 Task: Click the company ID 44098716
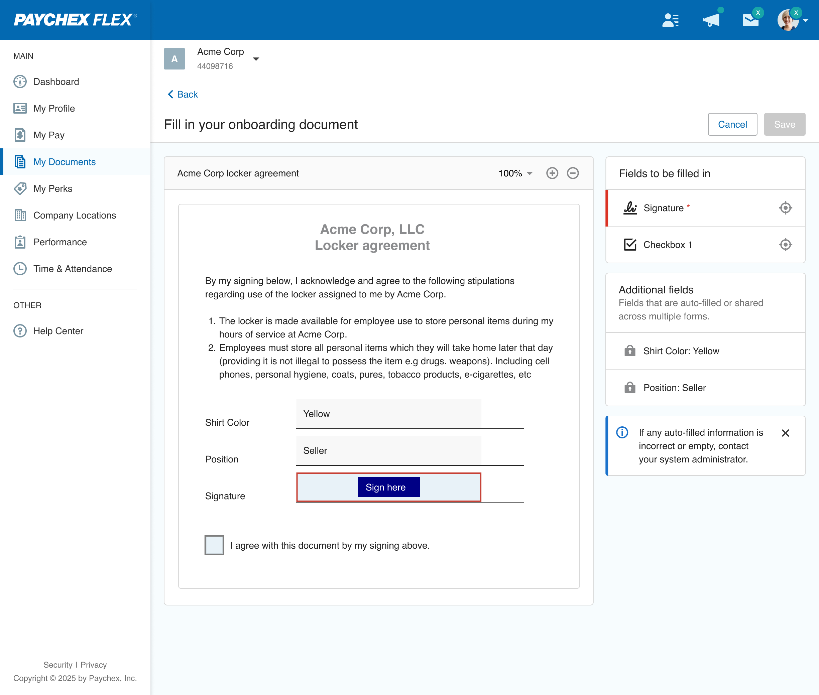coord(215,66)
